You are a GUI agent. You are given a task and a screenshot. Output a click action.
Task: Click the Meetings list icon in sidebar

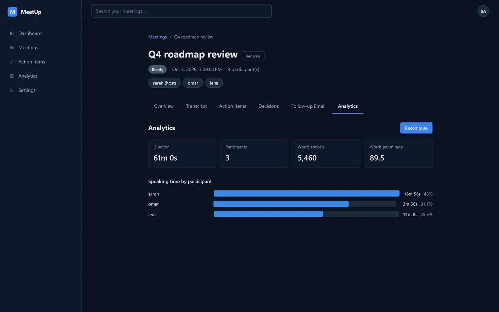point(12,48)
